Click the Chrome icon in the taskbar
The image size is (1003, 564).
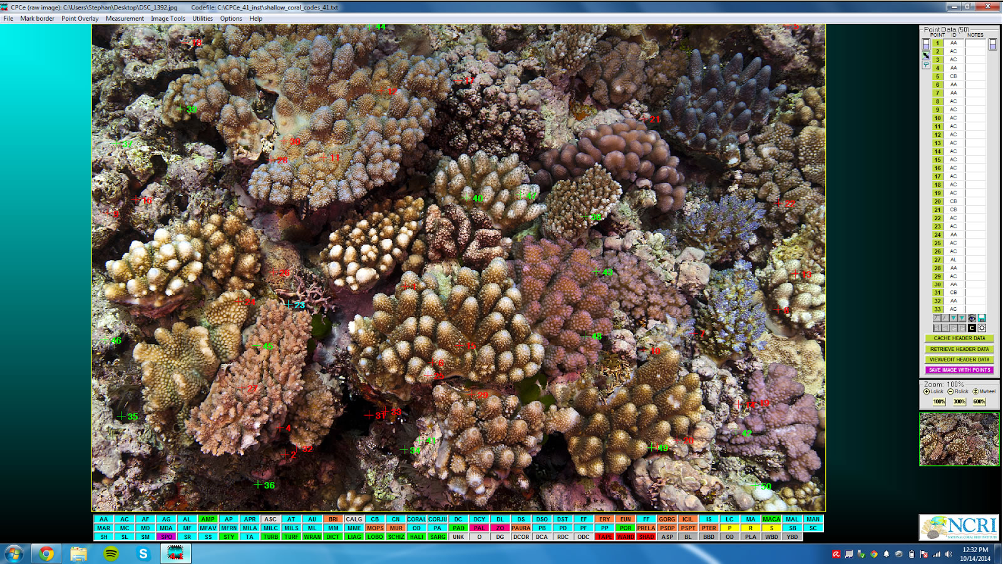click(x=46, y=553)
